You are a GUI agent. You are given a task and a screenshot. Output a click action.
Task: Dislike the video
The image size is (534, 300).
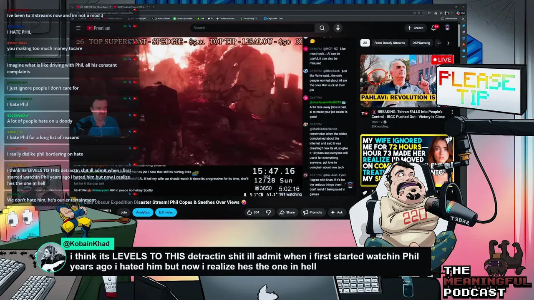click(268, 212)
